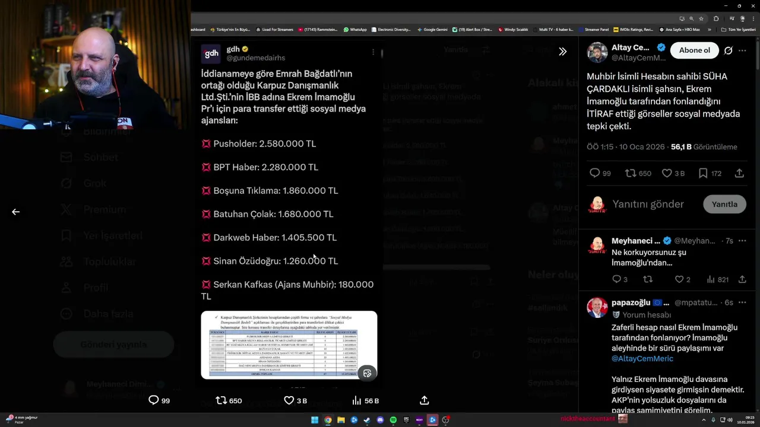Viewport: 760px width, 427px height.
Task: Click the Yanıtını gönder reply field
Action: point(648,204)
